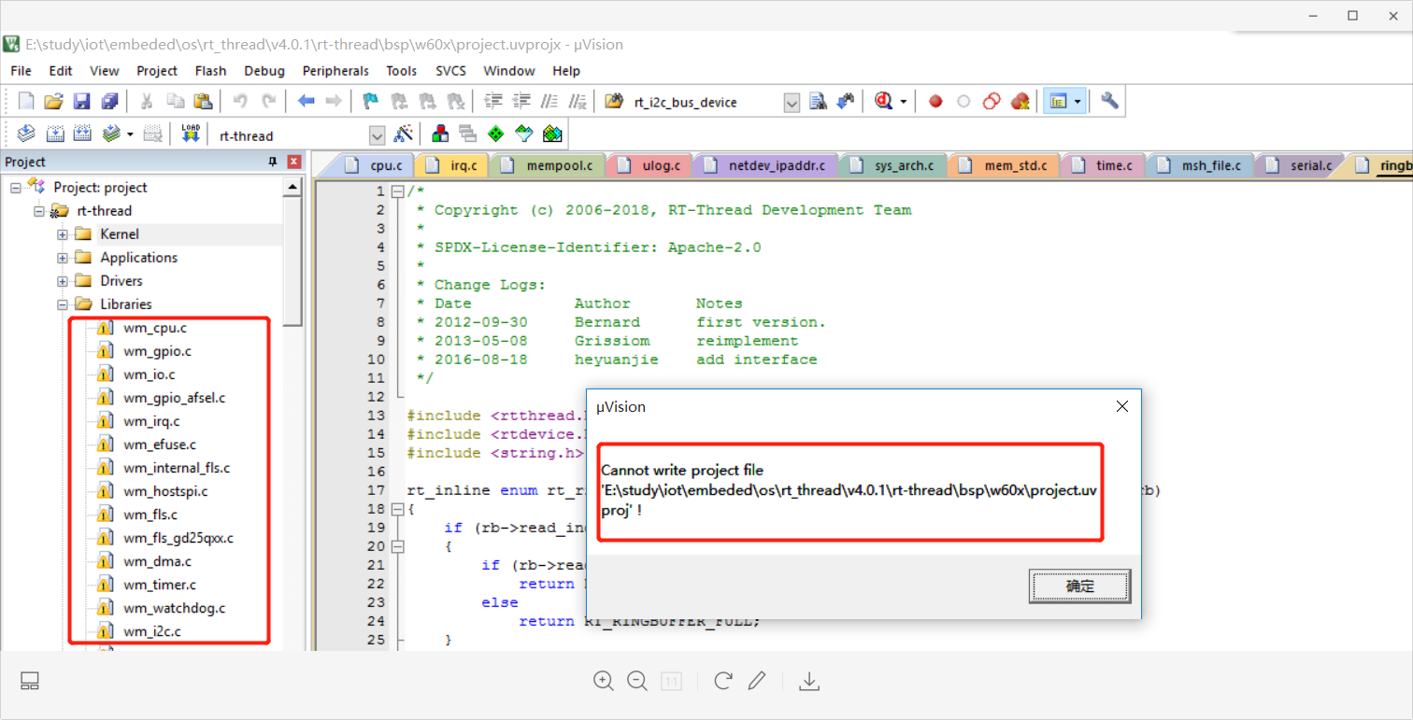This screenshot has width=1413, height=720.
Task: Insert a breakpoint with red dot
Action: point(935,102)
